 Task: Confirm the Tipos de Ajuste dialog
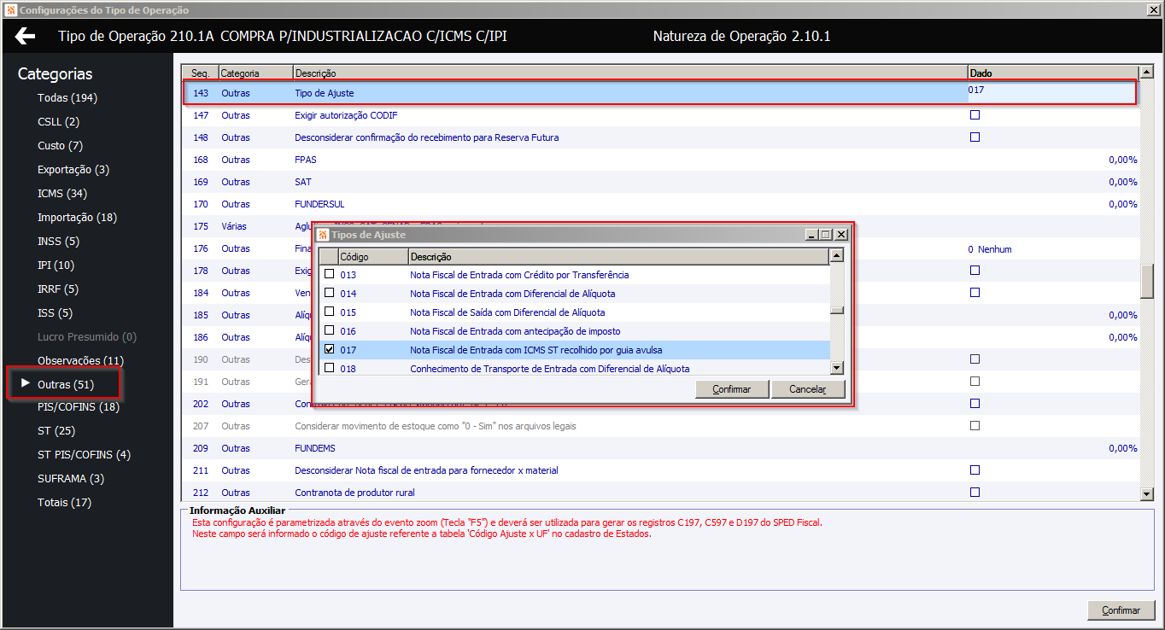pyautogui.click(x=731, y=389)
